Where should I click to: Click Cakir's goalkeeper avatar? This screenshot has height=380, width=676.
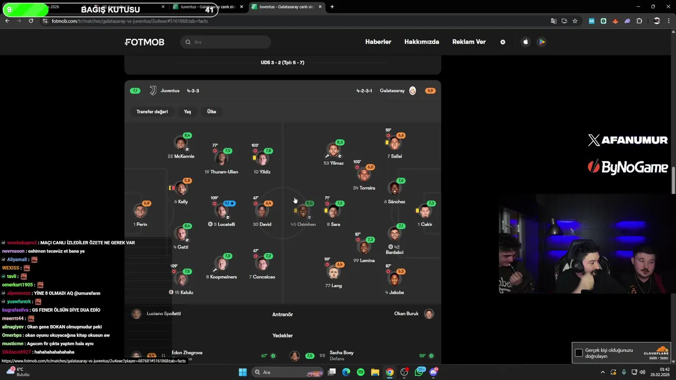click(425, 211)
